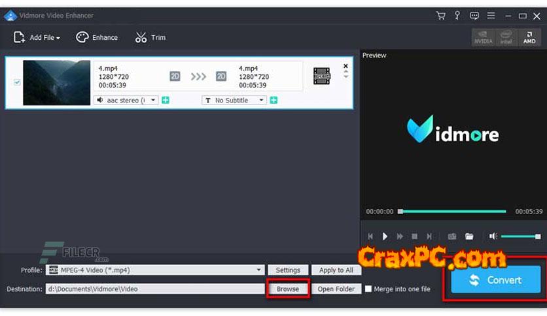Fast forward the preview
547x316 pixels.
(400, 236)
